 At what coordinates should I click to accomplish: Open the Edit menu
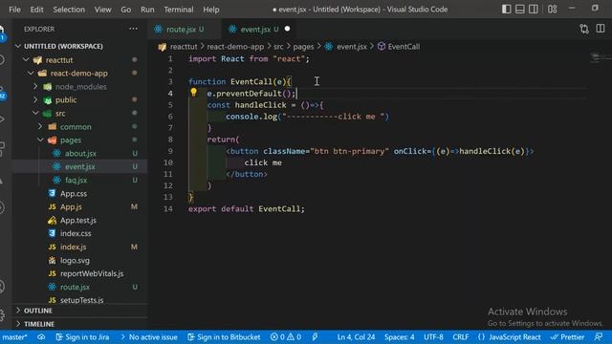(x=36, y=10)
